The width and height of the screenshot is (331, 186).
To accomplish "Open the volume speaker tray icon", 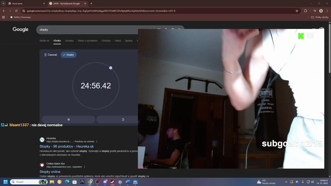I will coord(312,182).
